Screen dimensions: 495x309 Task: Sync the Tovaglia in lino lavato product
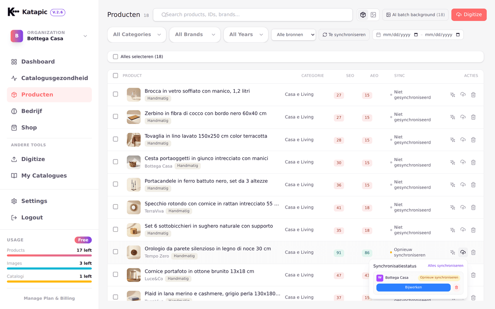pyautogui.click(x=463, y=140)
